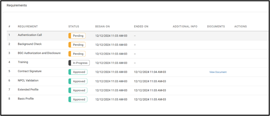This screenshot has width=270, height=116.
Task: Click ended-on date of NPCL Validation row
Action: click(150, 81)
